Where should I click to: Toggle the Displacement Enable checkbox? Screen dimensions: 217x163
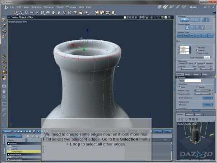point(179,105)
